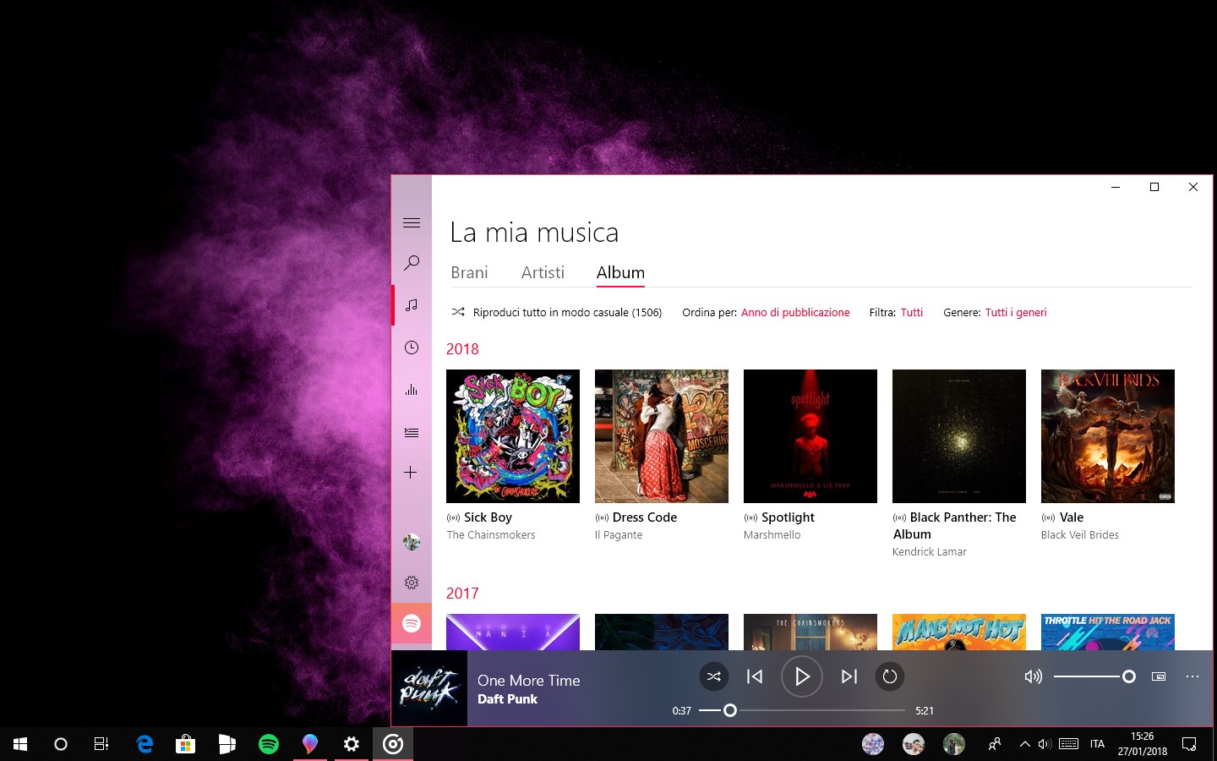Screen dimensions: 1217x761
Task: Open the search magnifier in sidebar
Action: (x=412, y=263)
